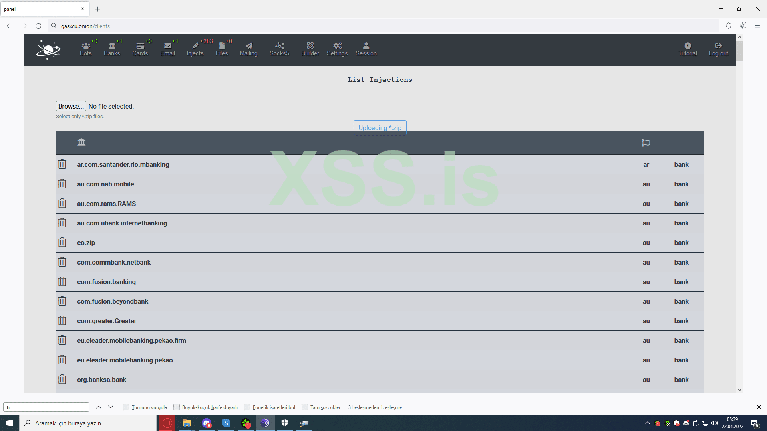Select the Cards icon

tap(140, 49)
